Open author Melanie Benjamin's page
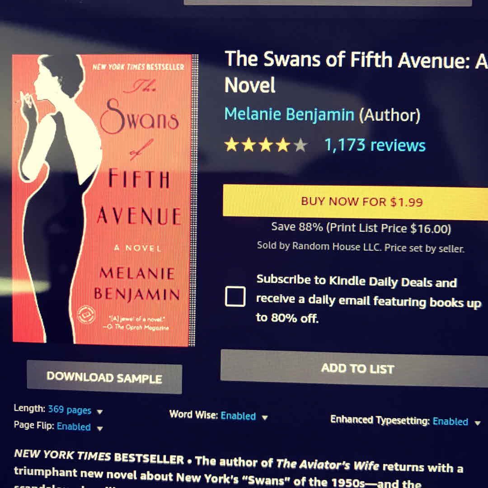Screen dimensions: 488x488 [x=289, y=114]
